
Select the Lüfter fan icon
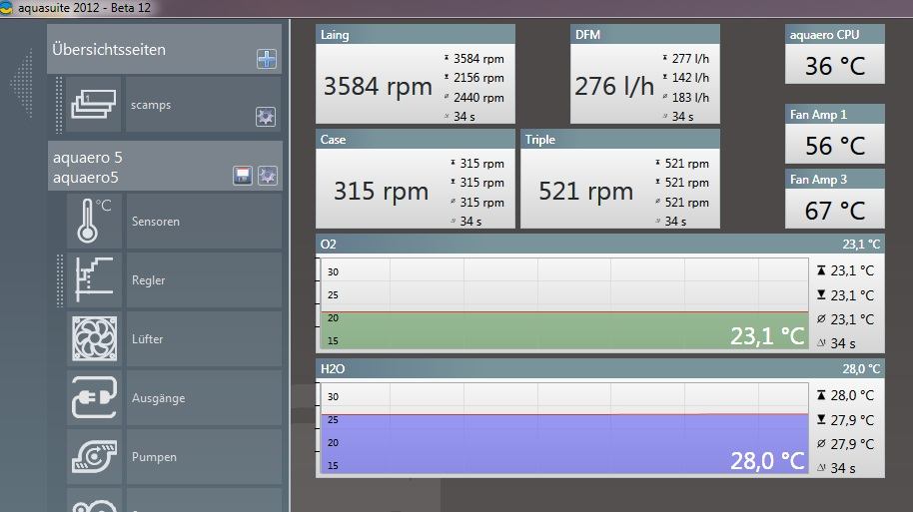click(x=94, y=339)
